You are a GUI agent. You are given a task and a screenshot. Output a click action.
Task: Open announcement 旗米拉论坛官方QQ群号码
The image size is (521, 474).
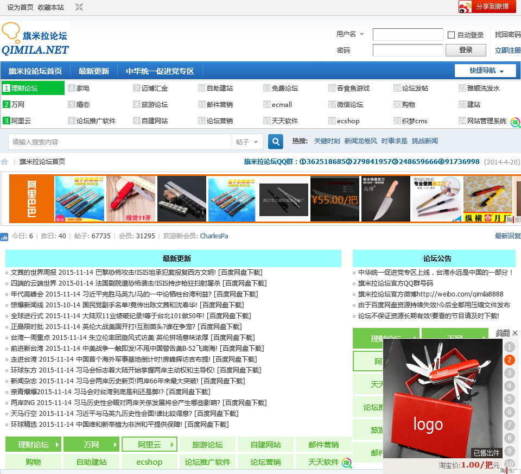pyautogui.click(x=396, y=283)
